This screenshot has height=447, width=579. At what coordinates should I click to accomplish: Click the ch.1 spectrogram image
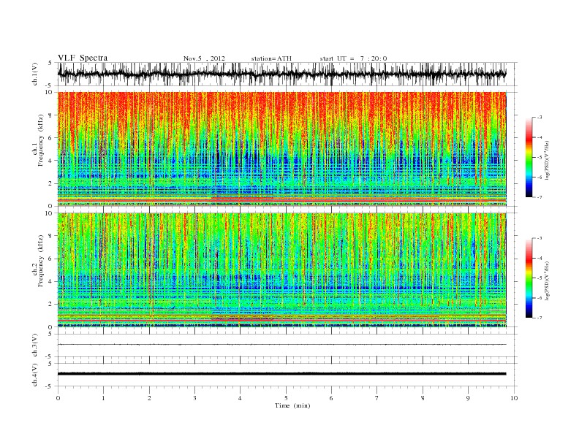282,149
